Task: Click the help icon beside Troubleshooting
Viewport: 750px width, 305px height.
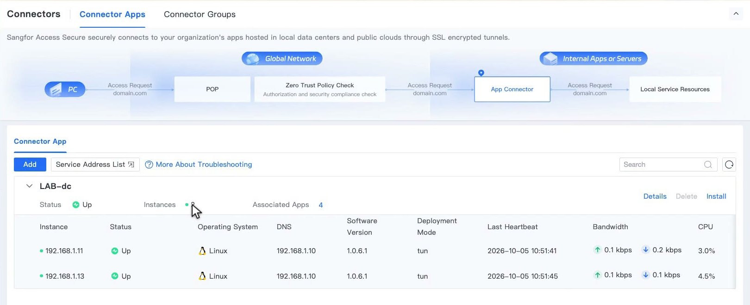Action: pyautogui.click(x=149, y=165)
